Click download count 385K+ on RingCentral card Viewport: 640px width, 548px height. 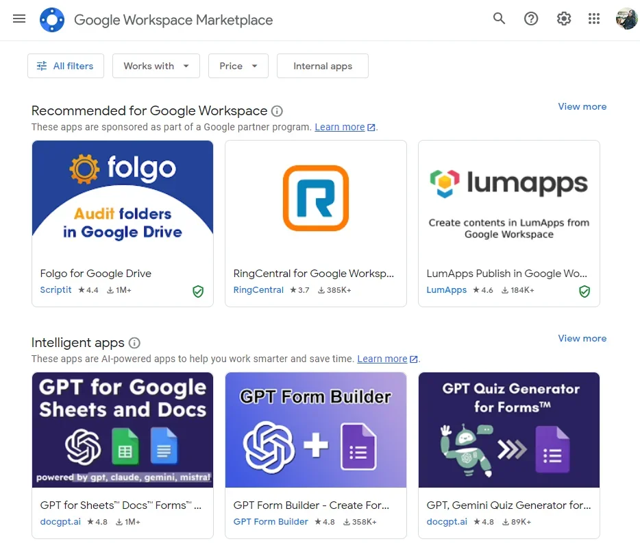334,290
